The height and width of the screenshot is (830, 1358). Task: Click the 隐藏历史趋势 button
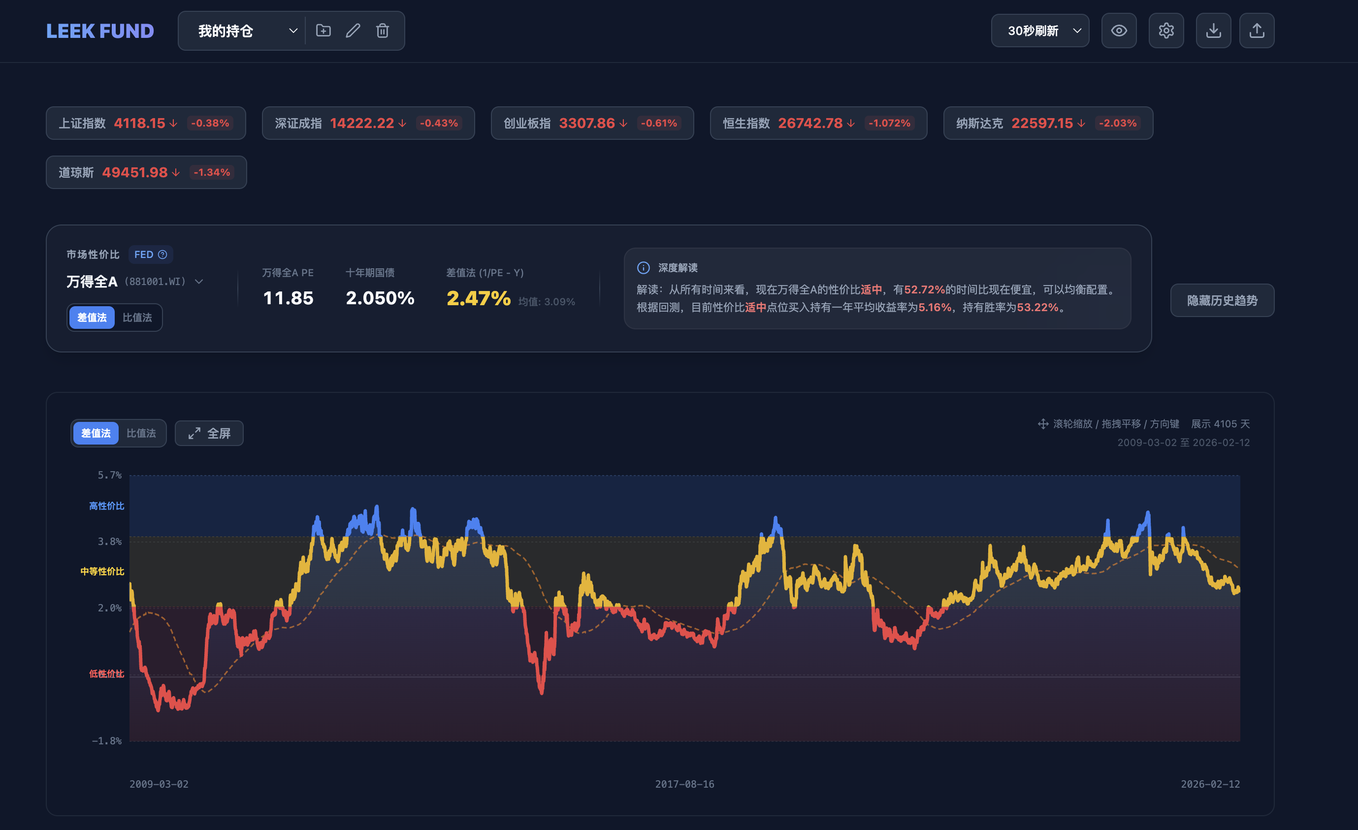1222,300
